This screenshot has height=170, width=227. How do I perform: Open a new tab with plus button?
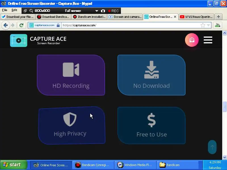(218, 17)
